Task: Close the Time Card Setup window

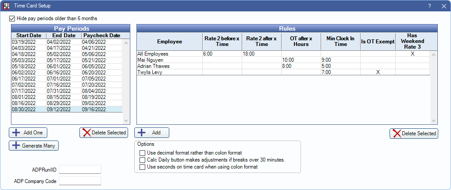Action: coord(442,6)
